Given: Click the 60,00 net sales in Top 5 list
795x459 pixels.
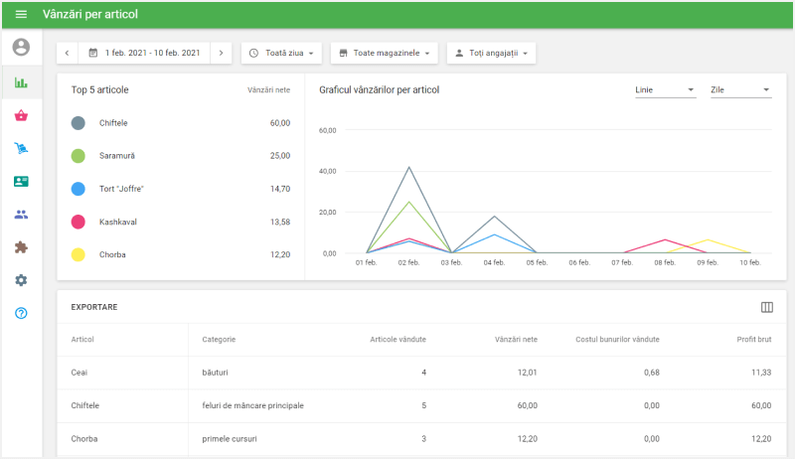Looking at the screenshot, I should pos(280,123).
